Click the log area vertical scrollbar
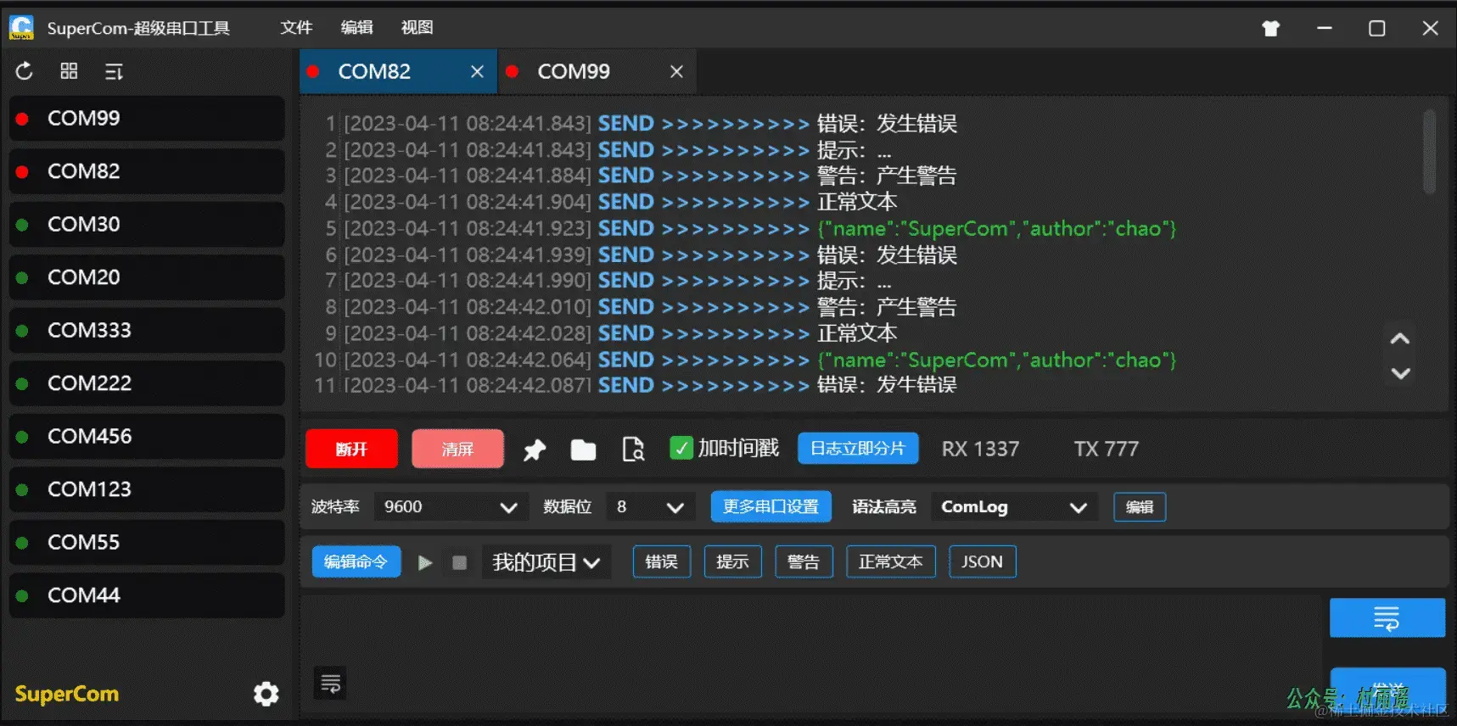Viewport: 1457px width, 726px height. click(1429, 151)
